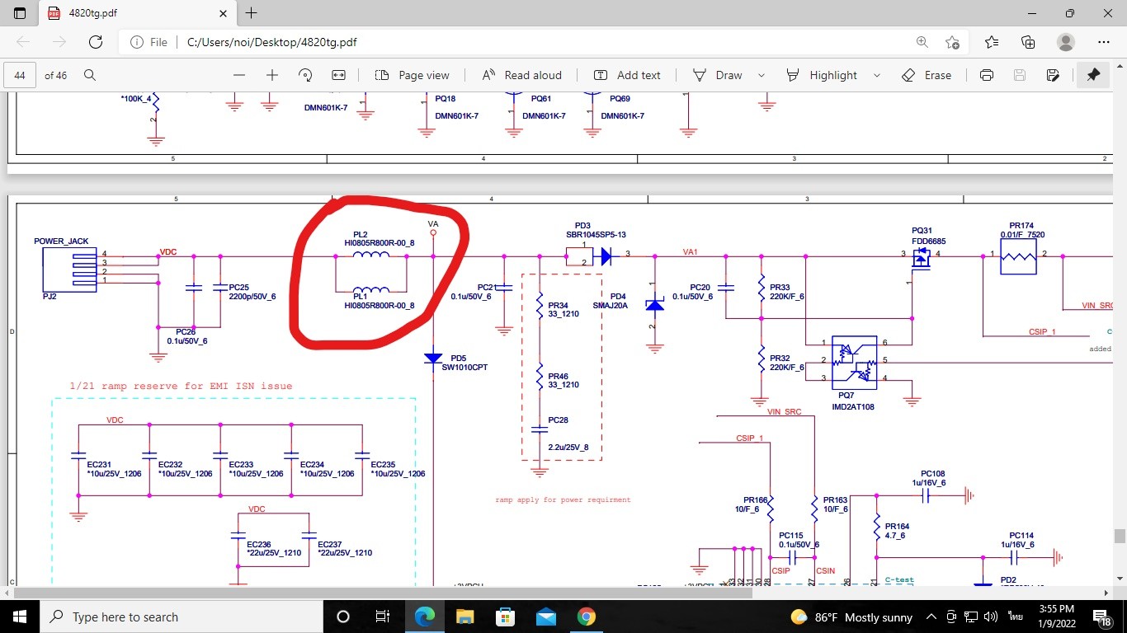This screenshot has width=1127, height=633.
Task: Open Microsoft Store from taskbar
Action: [505, 617]
